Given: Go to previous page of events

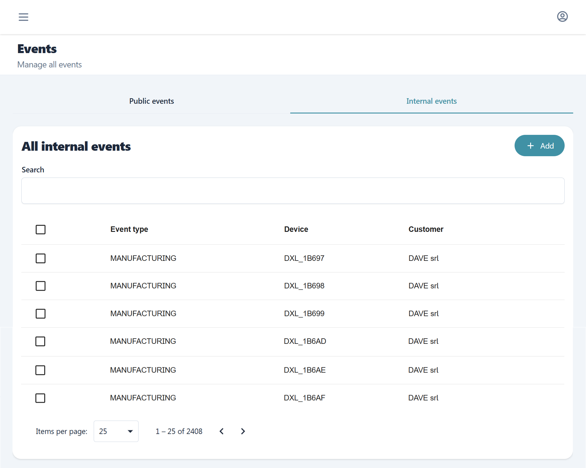Looking at the screenshot, I should coord(222,431).
